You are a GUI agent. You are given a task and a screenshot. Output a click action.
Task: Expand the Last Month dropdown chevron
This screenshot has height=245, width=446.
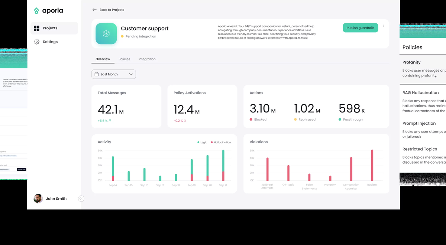click(x=130, y=74)
